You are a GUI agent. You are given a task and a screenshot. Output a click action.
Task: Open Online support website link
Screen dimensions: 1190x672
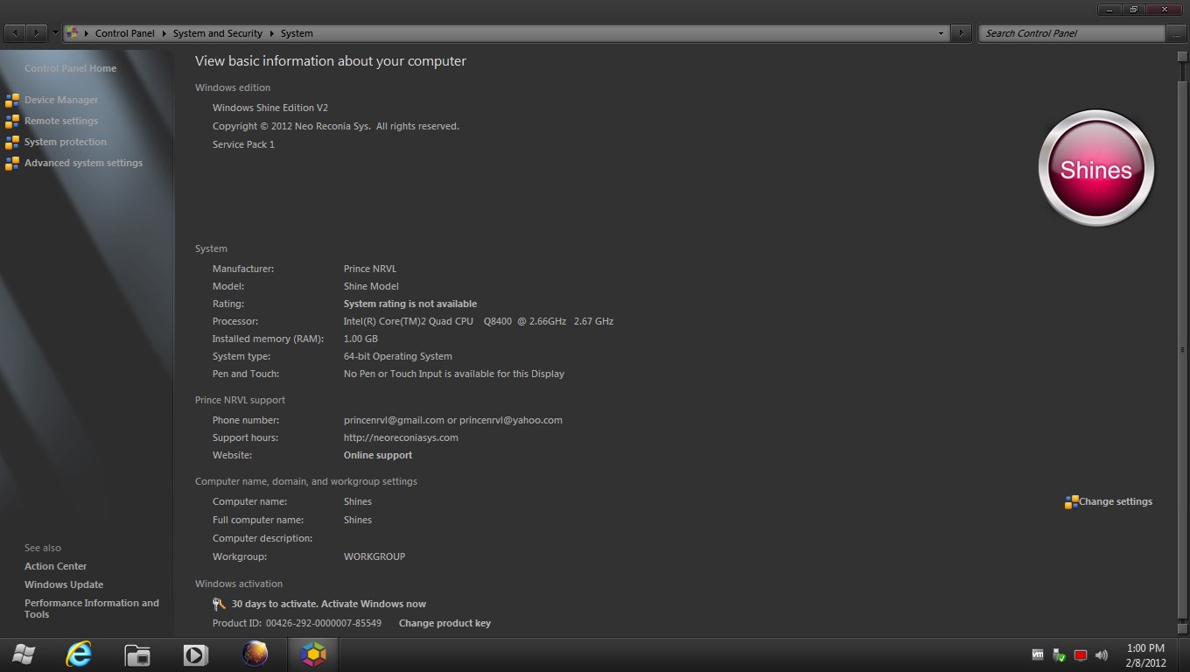coord(378,455)
